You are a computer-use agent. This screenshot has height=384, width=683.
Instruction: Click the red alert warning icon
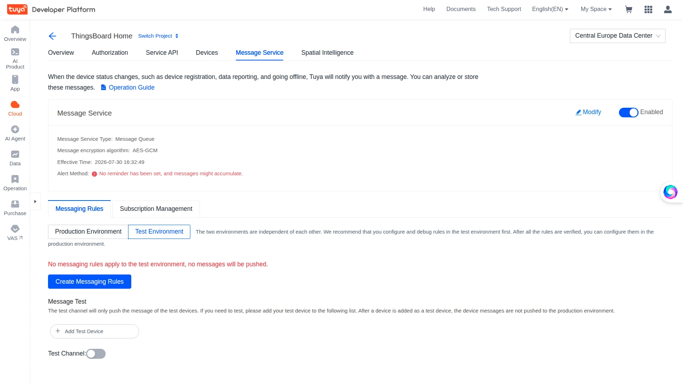(94, 174)
